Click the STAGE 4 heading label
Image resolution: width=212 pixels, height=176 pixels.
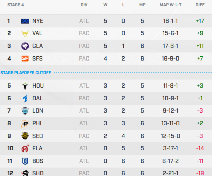10,5
